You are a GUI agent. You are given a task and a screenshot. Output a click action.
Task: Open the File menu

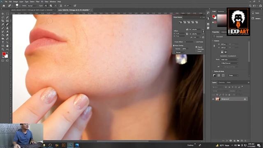(6, 2)
